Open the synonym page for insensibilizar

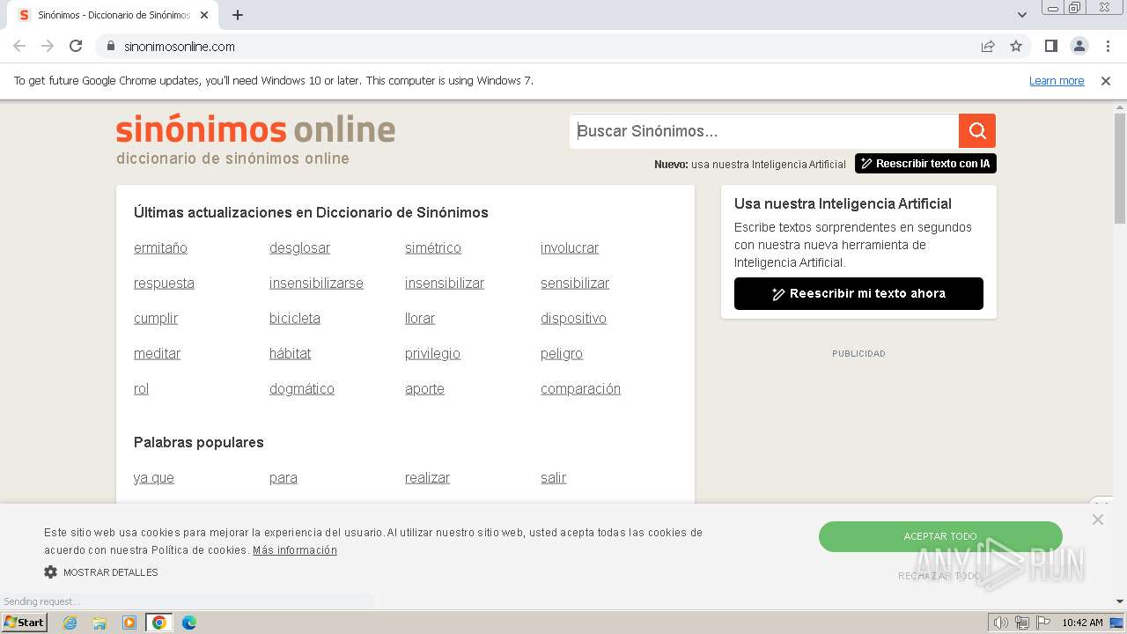pos(445,284)
